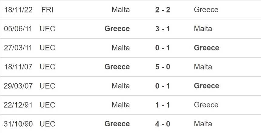Select the 05/06/11 match date
The image size is (261, 133).
[18, 29]
